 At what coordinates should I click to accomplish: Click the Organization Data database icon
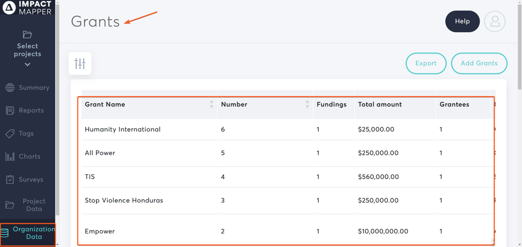pos(5,233)
